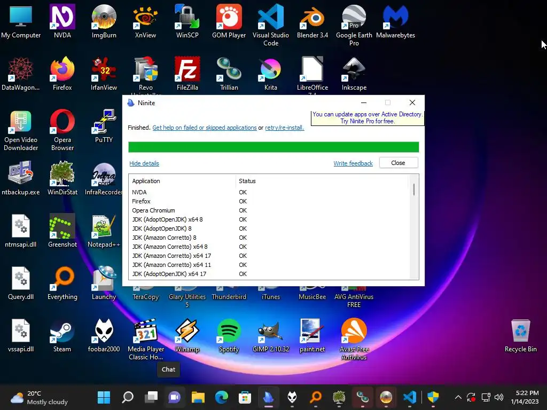This screenshot has height=410, width=547.
Task: Select the Opera Browser desktop icon
Action: pyautogui.click(x=62, y=130)
